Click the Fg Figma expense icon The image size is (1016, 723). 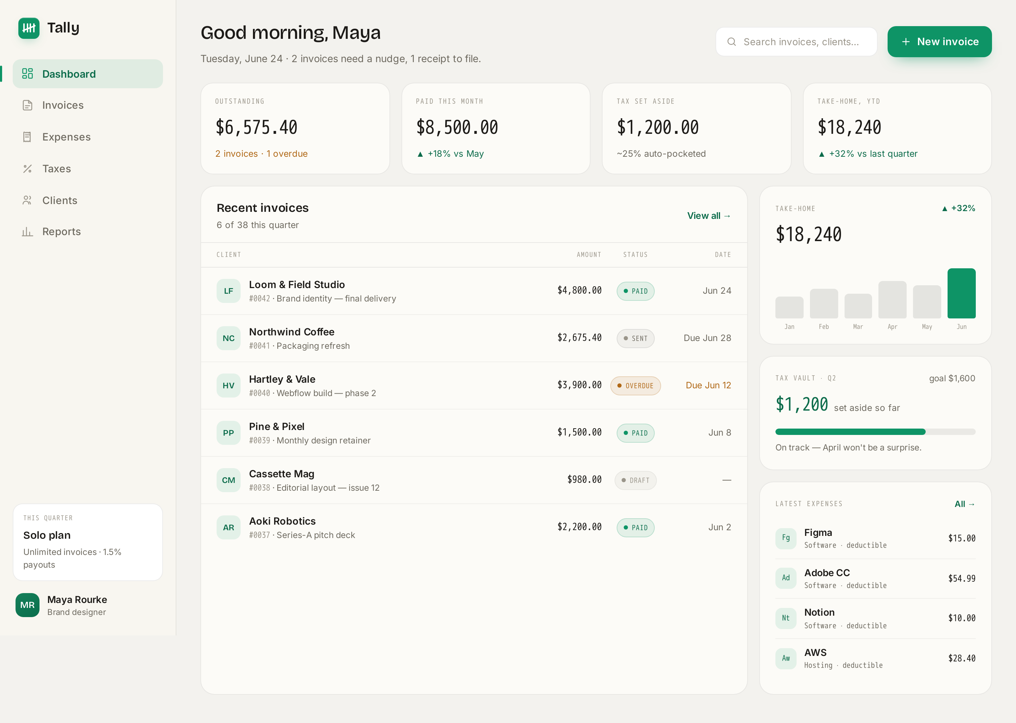786,538
